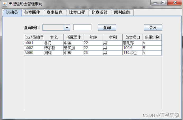Select the 中国 cell in 刘翔's row
Screen dimensions: 183x120
click(x=74, y=53)
